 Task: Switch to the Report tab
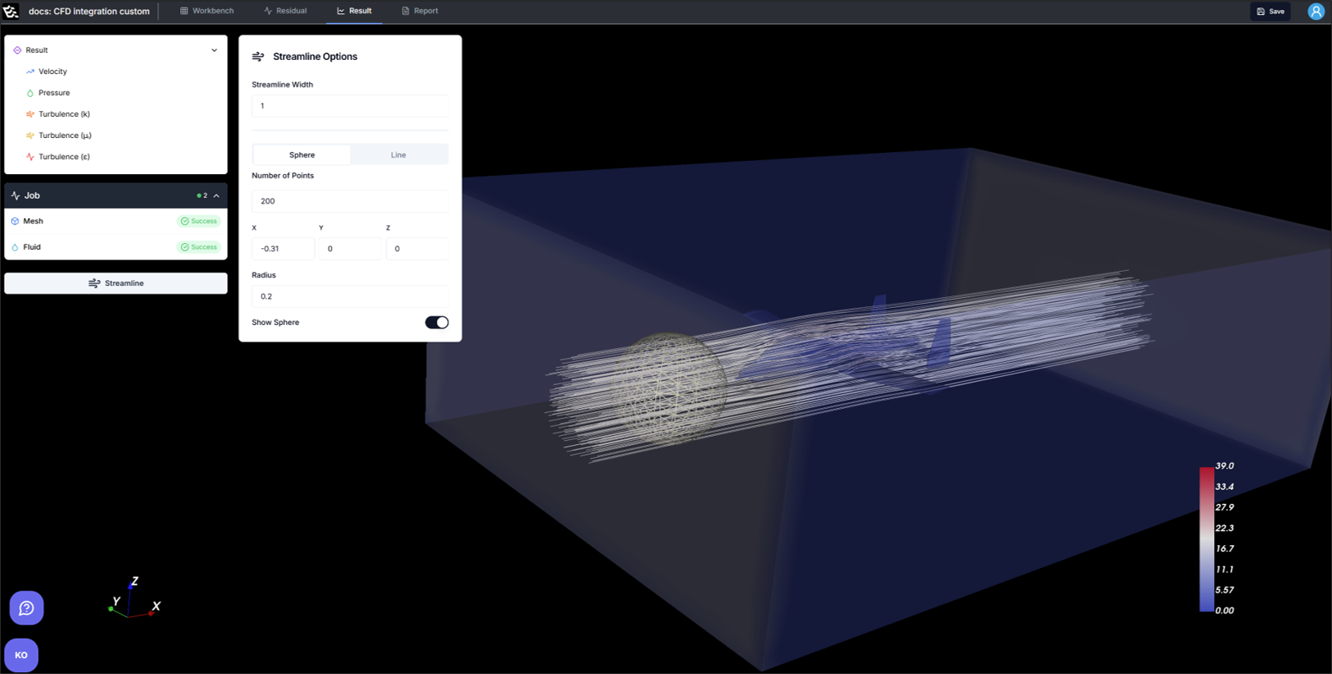coord(419,11)
